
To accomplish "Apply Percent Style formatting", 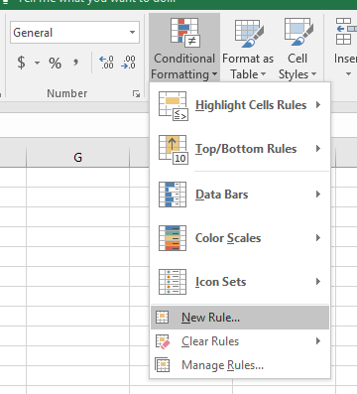I will (56, 63).
